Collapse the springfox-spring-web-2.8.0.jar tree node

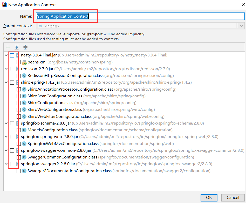[x=6, y=137]
